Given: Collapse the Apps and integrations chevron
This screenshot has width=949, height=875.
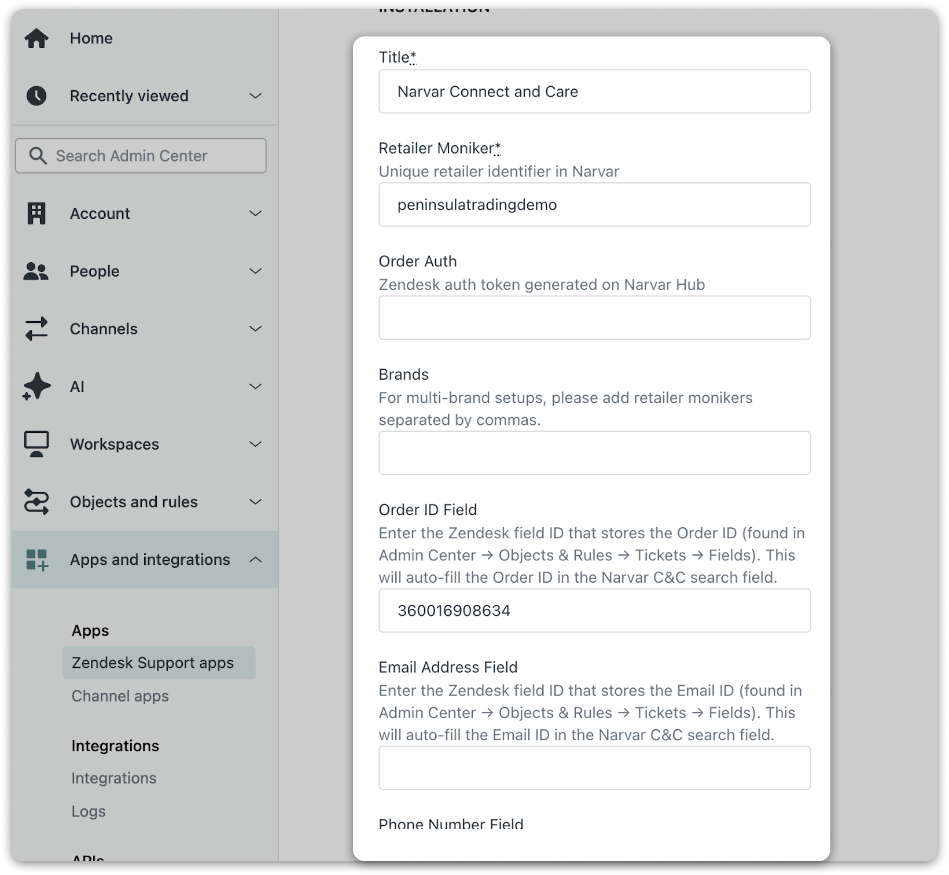Looking at the screenshot, I should click(255, 560).
